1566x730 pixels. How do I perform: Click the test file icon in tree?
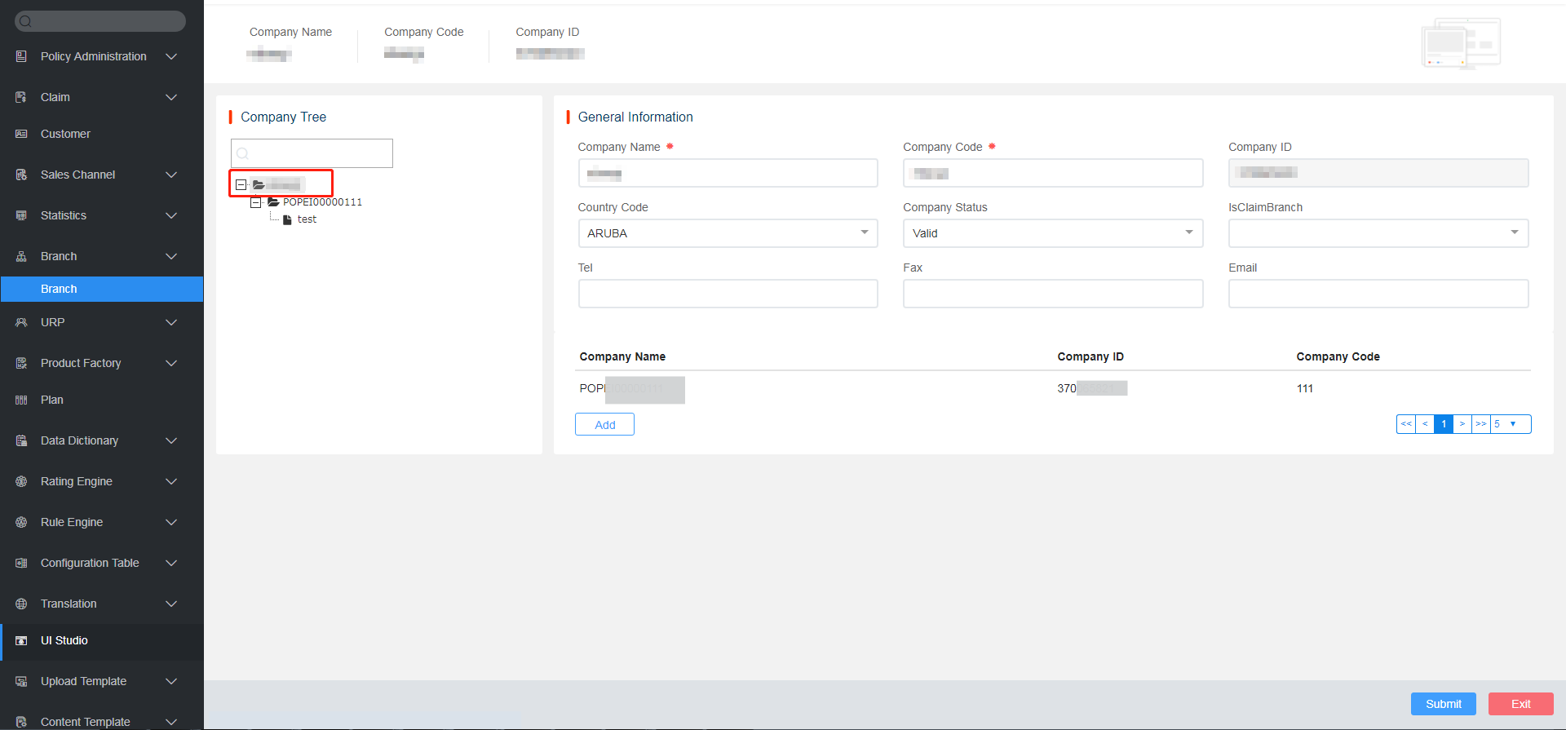pyautogui.click(x=287, y=219)
